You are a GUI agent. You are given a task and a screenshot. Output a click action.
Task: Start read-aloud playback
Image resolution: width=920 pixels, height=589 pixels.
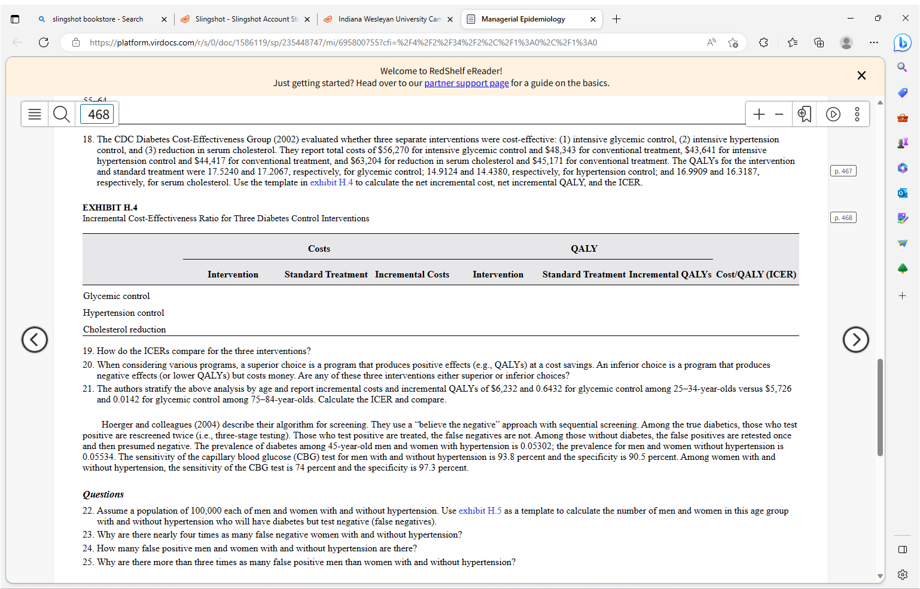[x=833, y=114]
